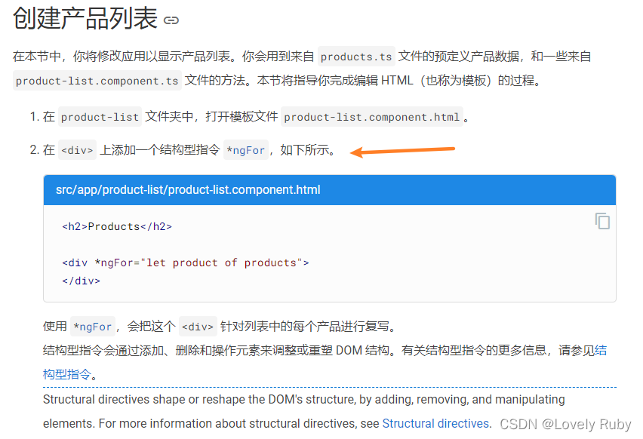Click inline code *ngFor in step 2
Viewport: 643px width, 439px height.
point(246,150)
